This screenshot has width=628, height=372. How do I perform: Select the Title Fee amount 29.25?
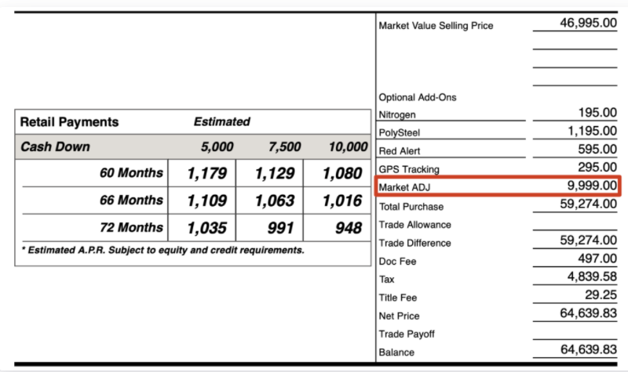pos(601,294)
